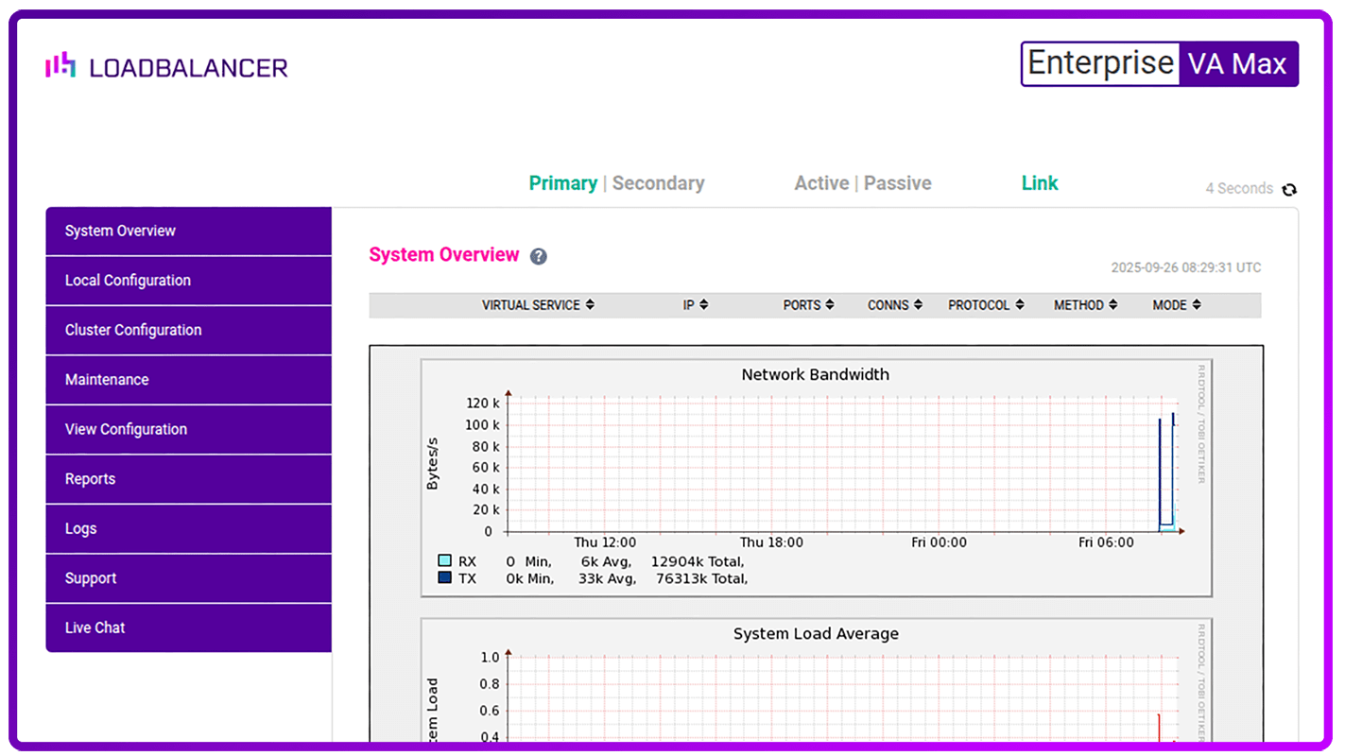Click the refresh icon next to 4 Seconds

click(x=1289, y=189)
